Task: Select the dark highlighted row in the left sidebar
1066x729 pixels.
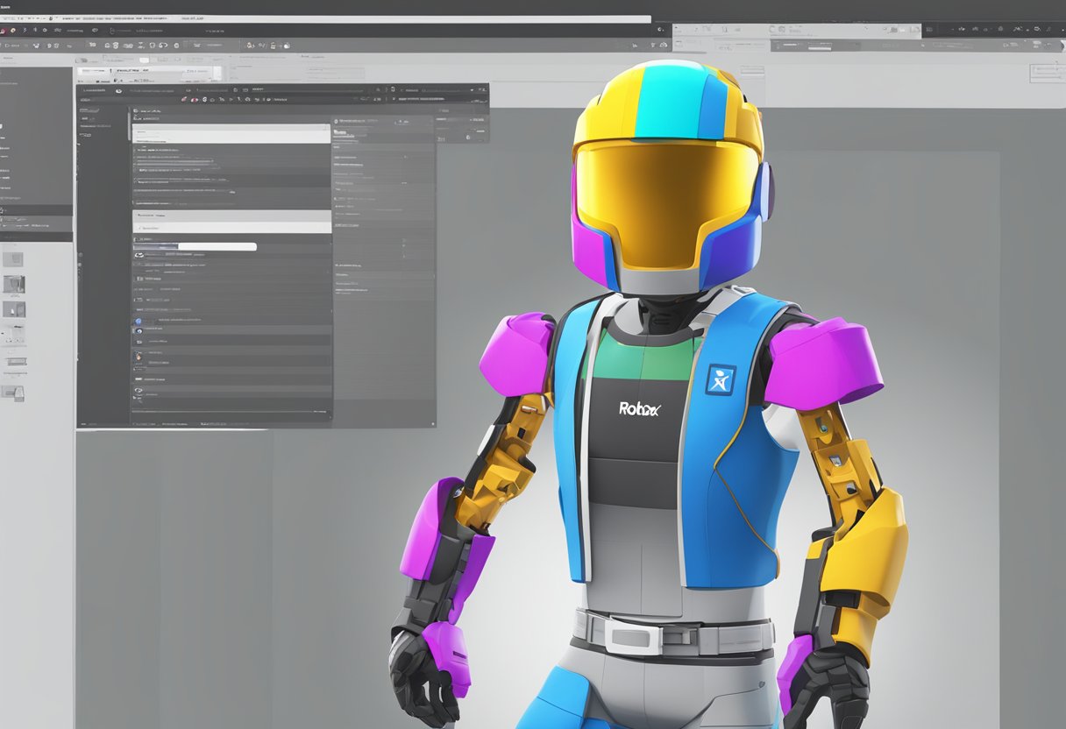Action: (36, 211)
